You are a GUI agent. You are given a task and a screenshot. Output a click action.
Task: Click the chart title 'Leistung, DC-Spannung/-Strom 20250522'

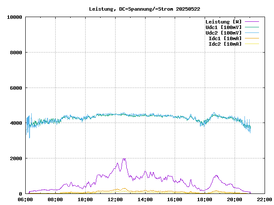(x=144, y=9)
